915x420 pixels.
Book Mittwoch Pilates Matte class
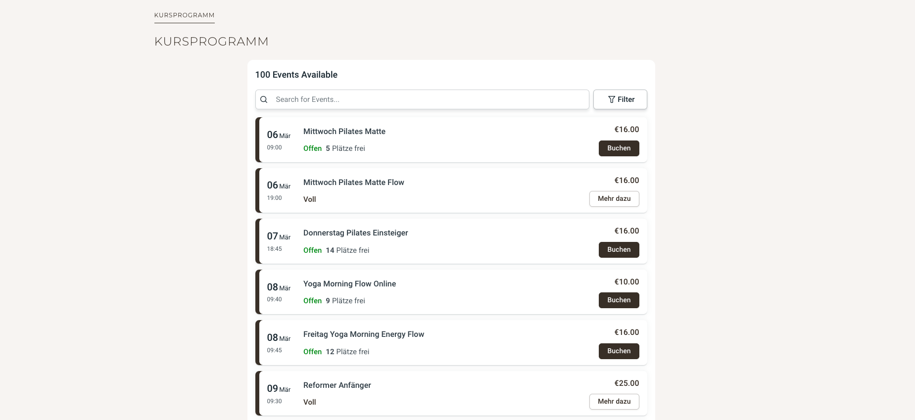tap(619, 148)
